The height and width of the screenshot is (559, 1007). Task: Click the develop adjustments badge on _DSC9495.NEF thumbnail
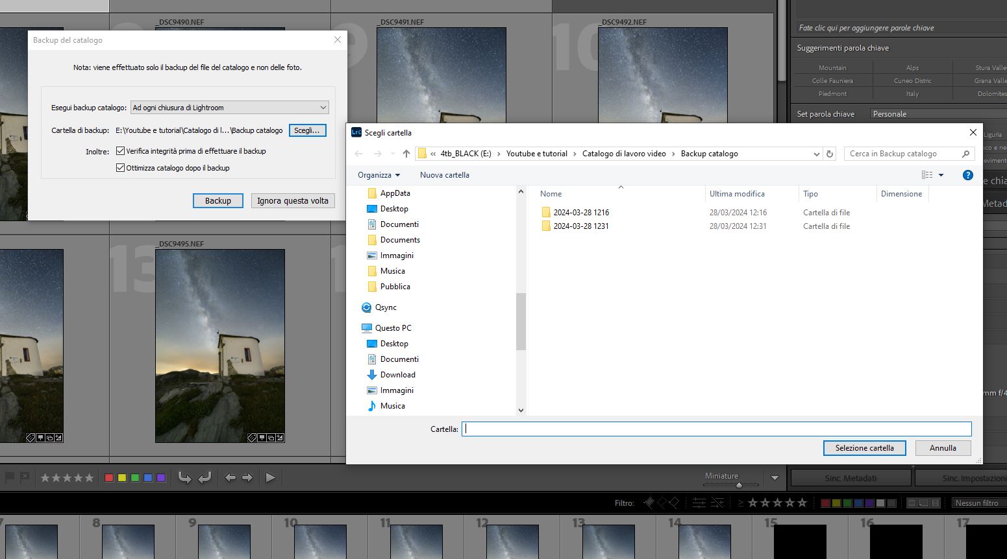(280, 438)
